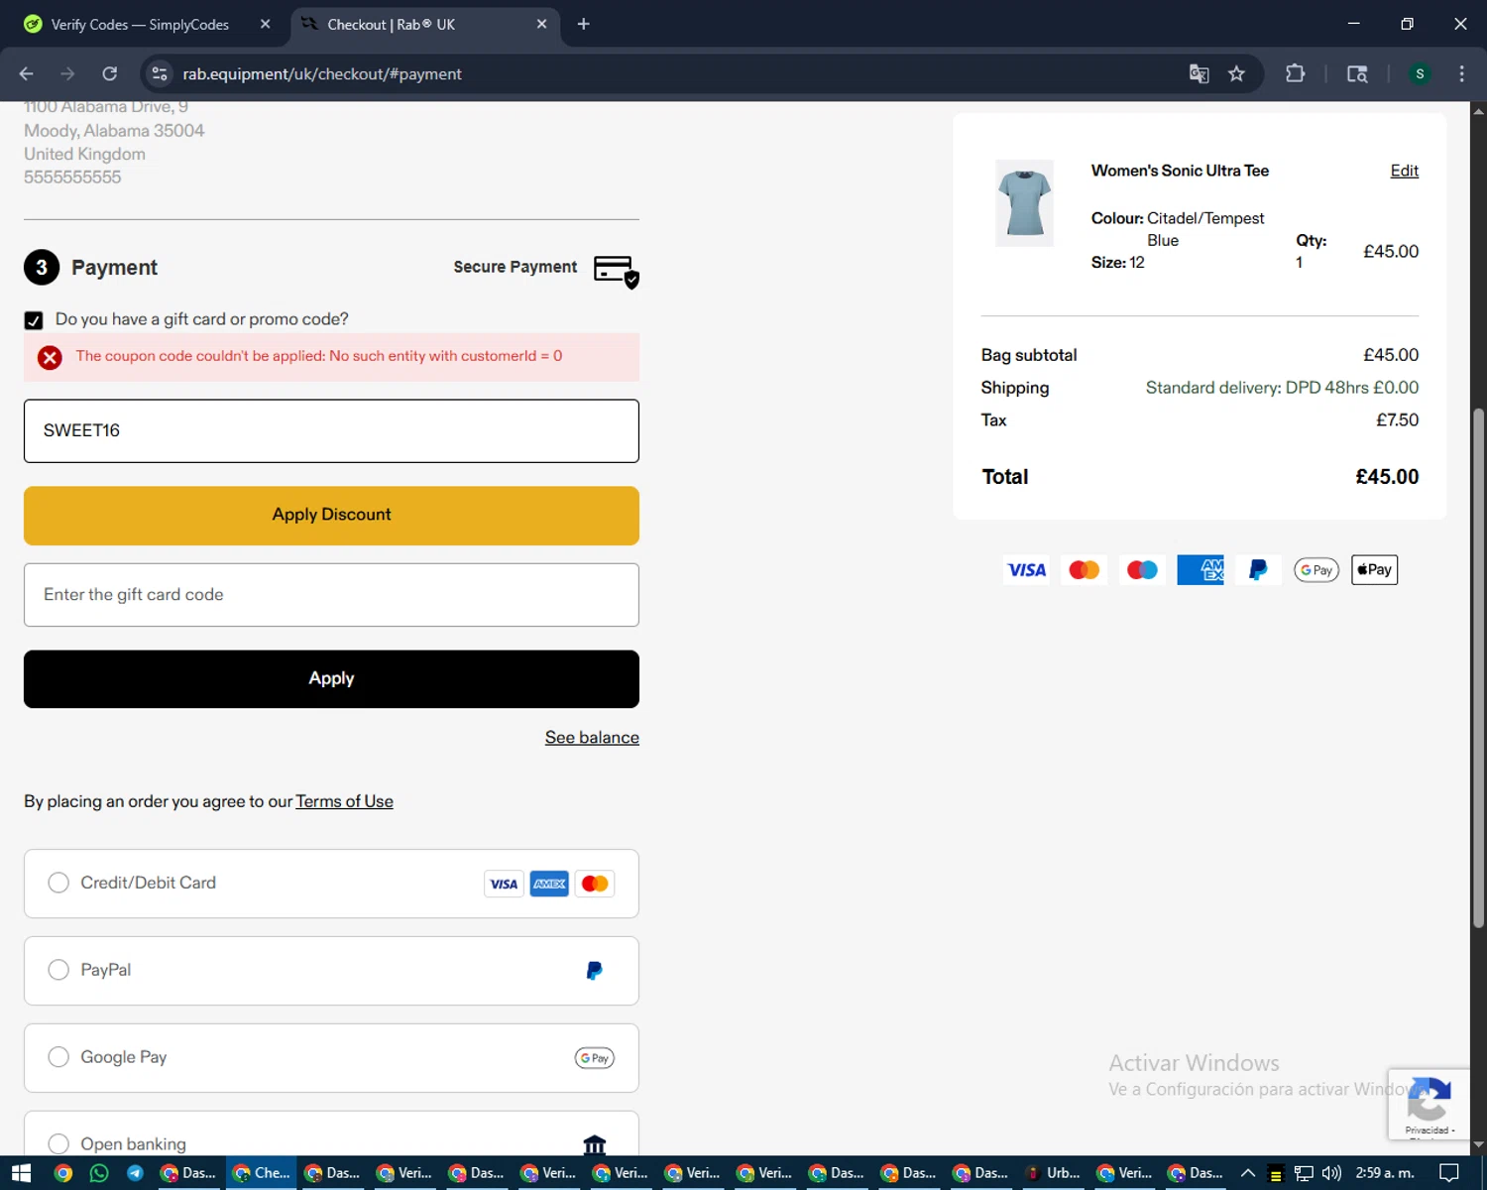Click the promo code field containing SWEET16
The image size is (1487, 1190).
[x=331, y=430]
